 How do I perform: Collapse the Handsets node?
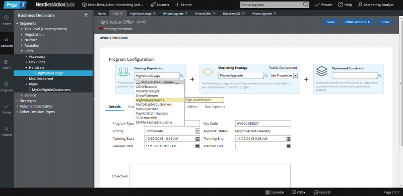tap(26, 68)
